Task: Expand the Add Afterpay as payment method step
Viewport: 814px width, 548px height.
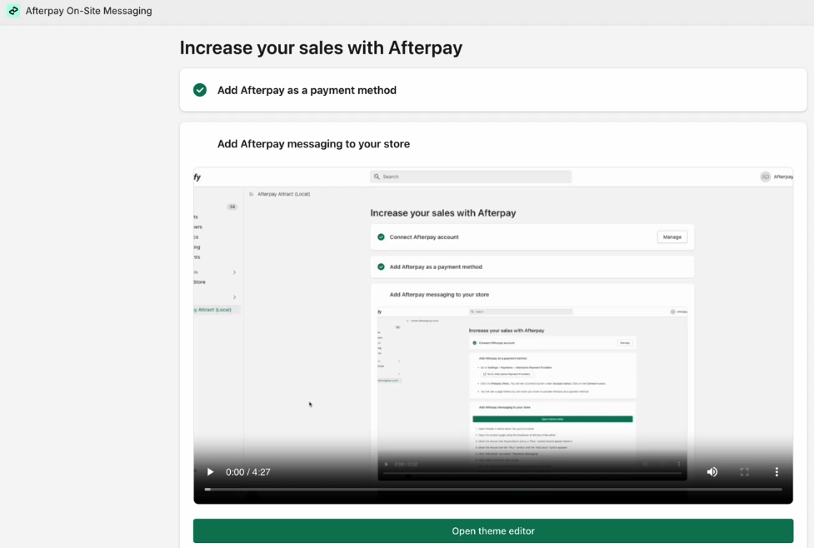Action: pos(307,90)
